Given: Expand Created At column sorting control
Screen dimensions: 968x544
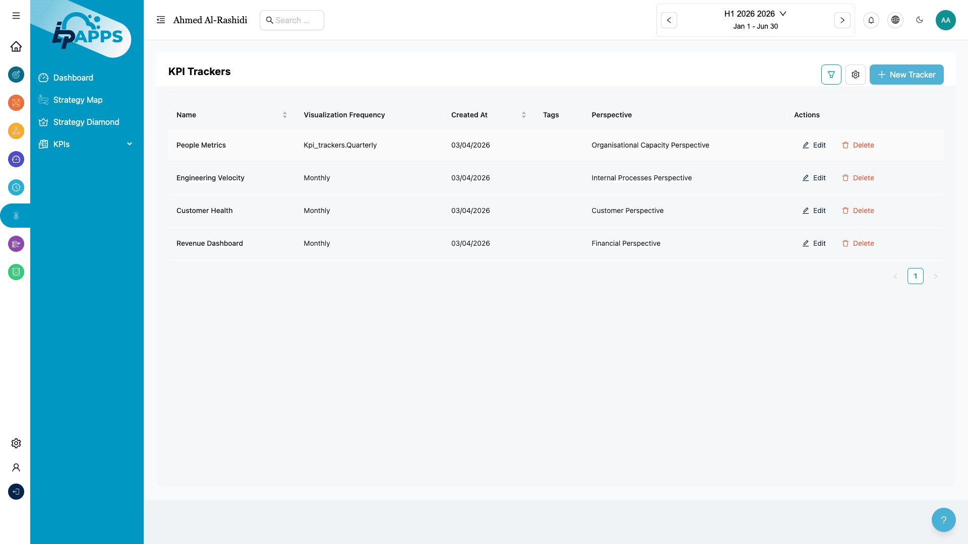Looking at the screenshot, I should [523, 115].
